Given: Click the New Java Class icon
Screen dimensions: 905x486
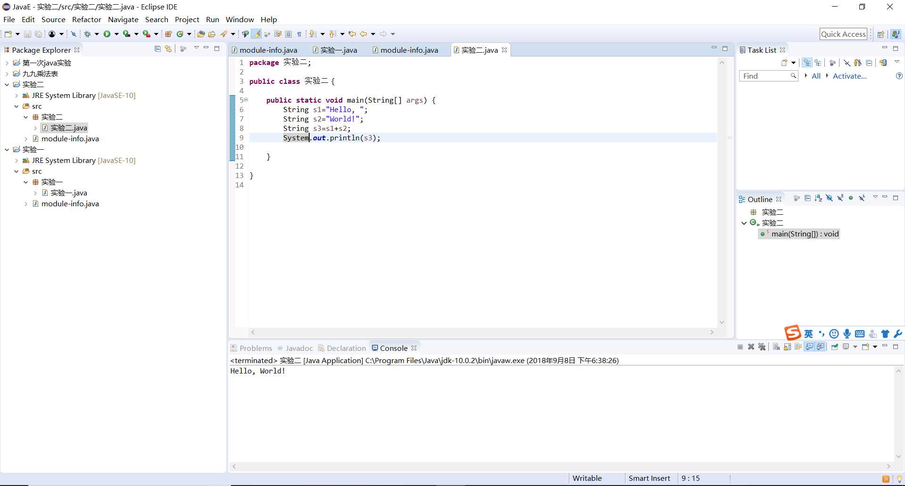Looking at the screenshot, I should point(180,34).
